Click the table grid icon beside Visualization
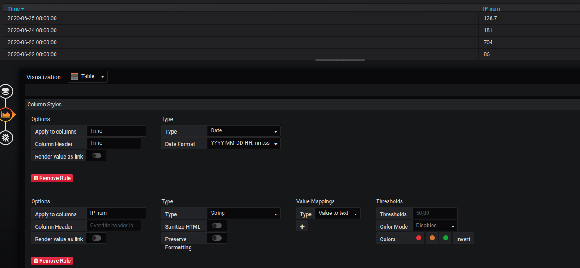 pos(74,76)
